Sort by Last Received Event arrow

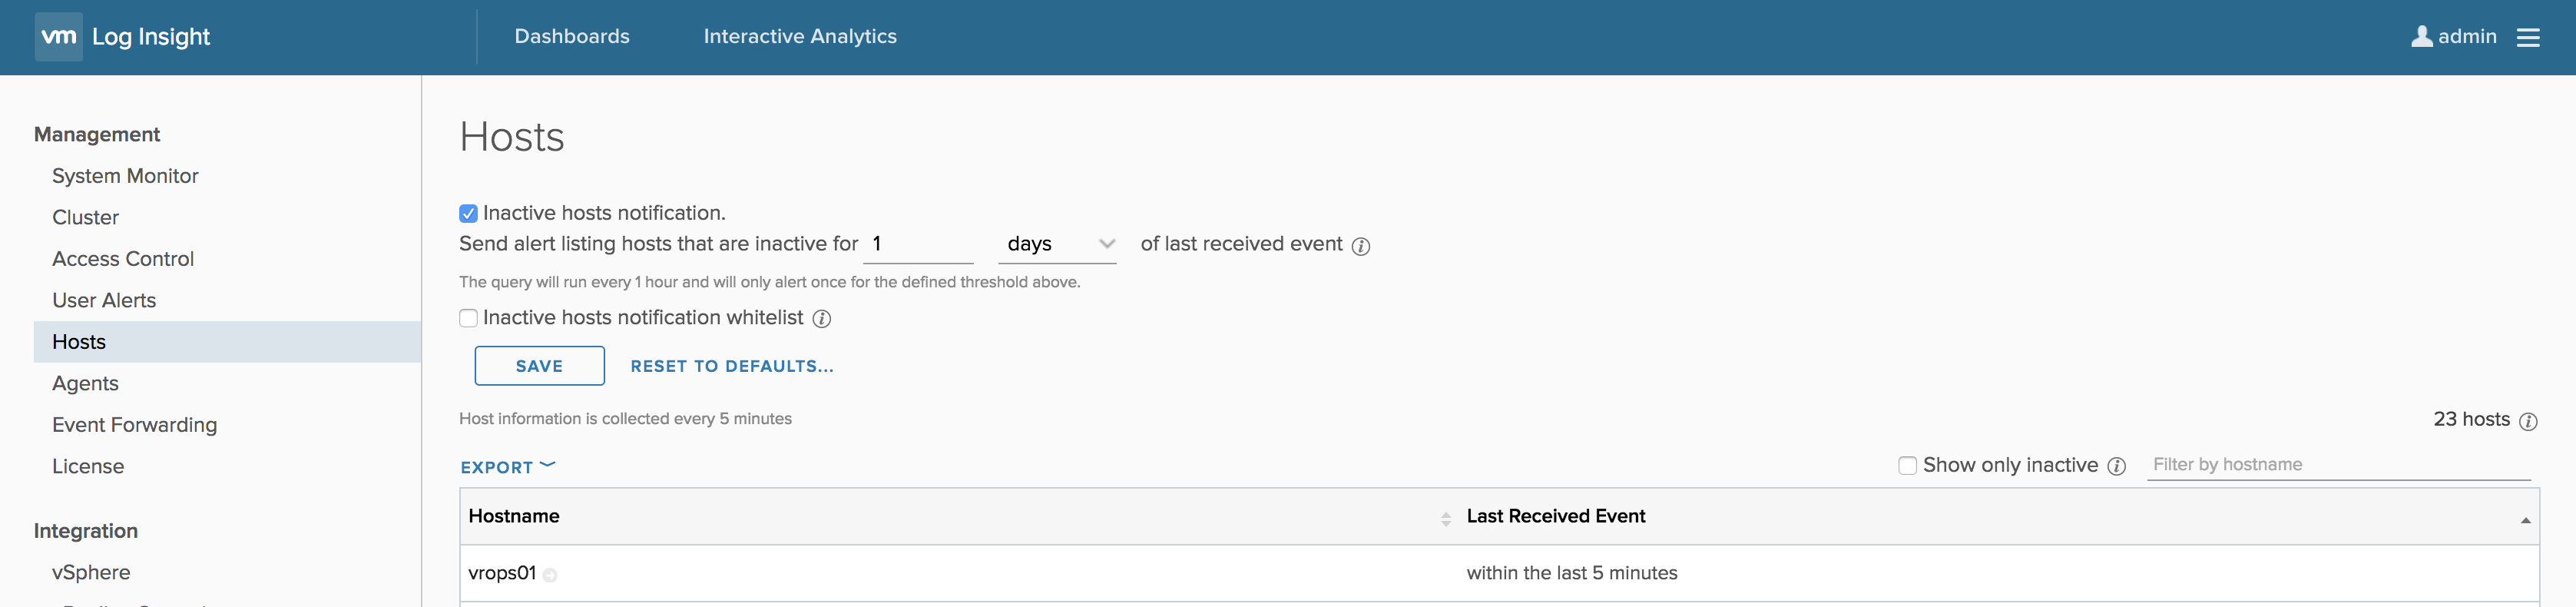point(2525,519)
